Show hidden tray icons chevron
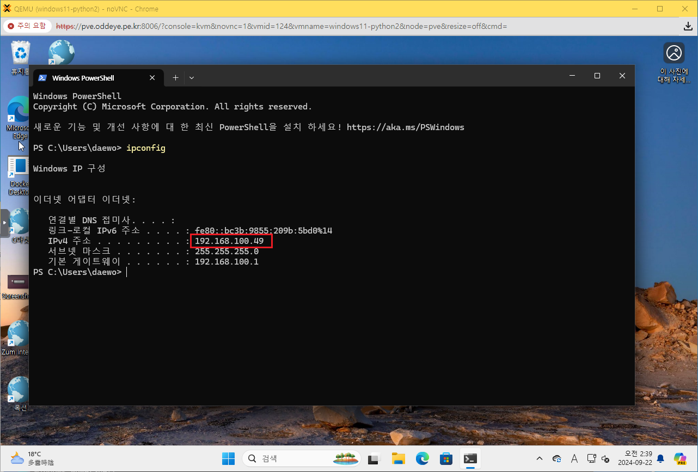Screen dimensions: 698x472 [540, 459]
